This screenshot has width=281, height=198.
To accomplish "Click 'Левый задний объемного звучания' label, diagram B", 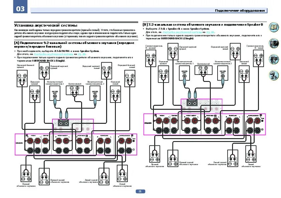I will pyautogui.click(x=217, y=163).
